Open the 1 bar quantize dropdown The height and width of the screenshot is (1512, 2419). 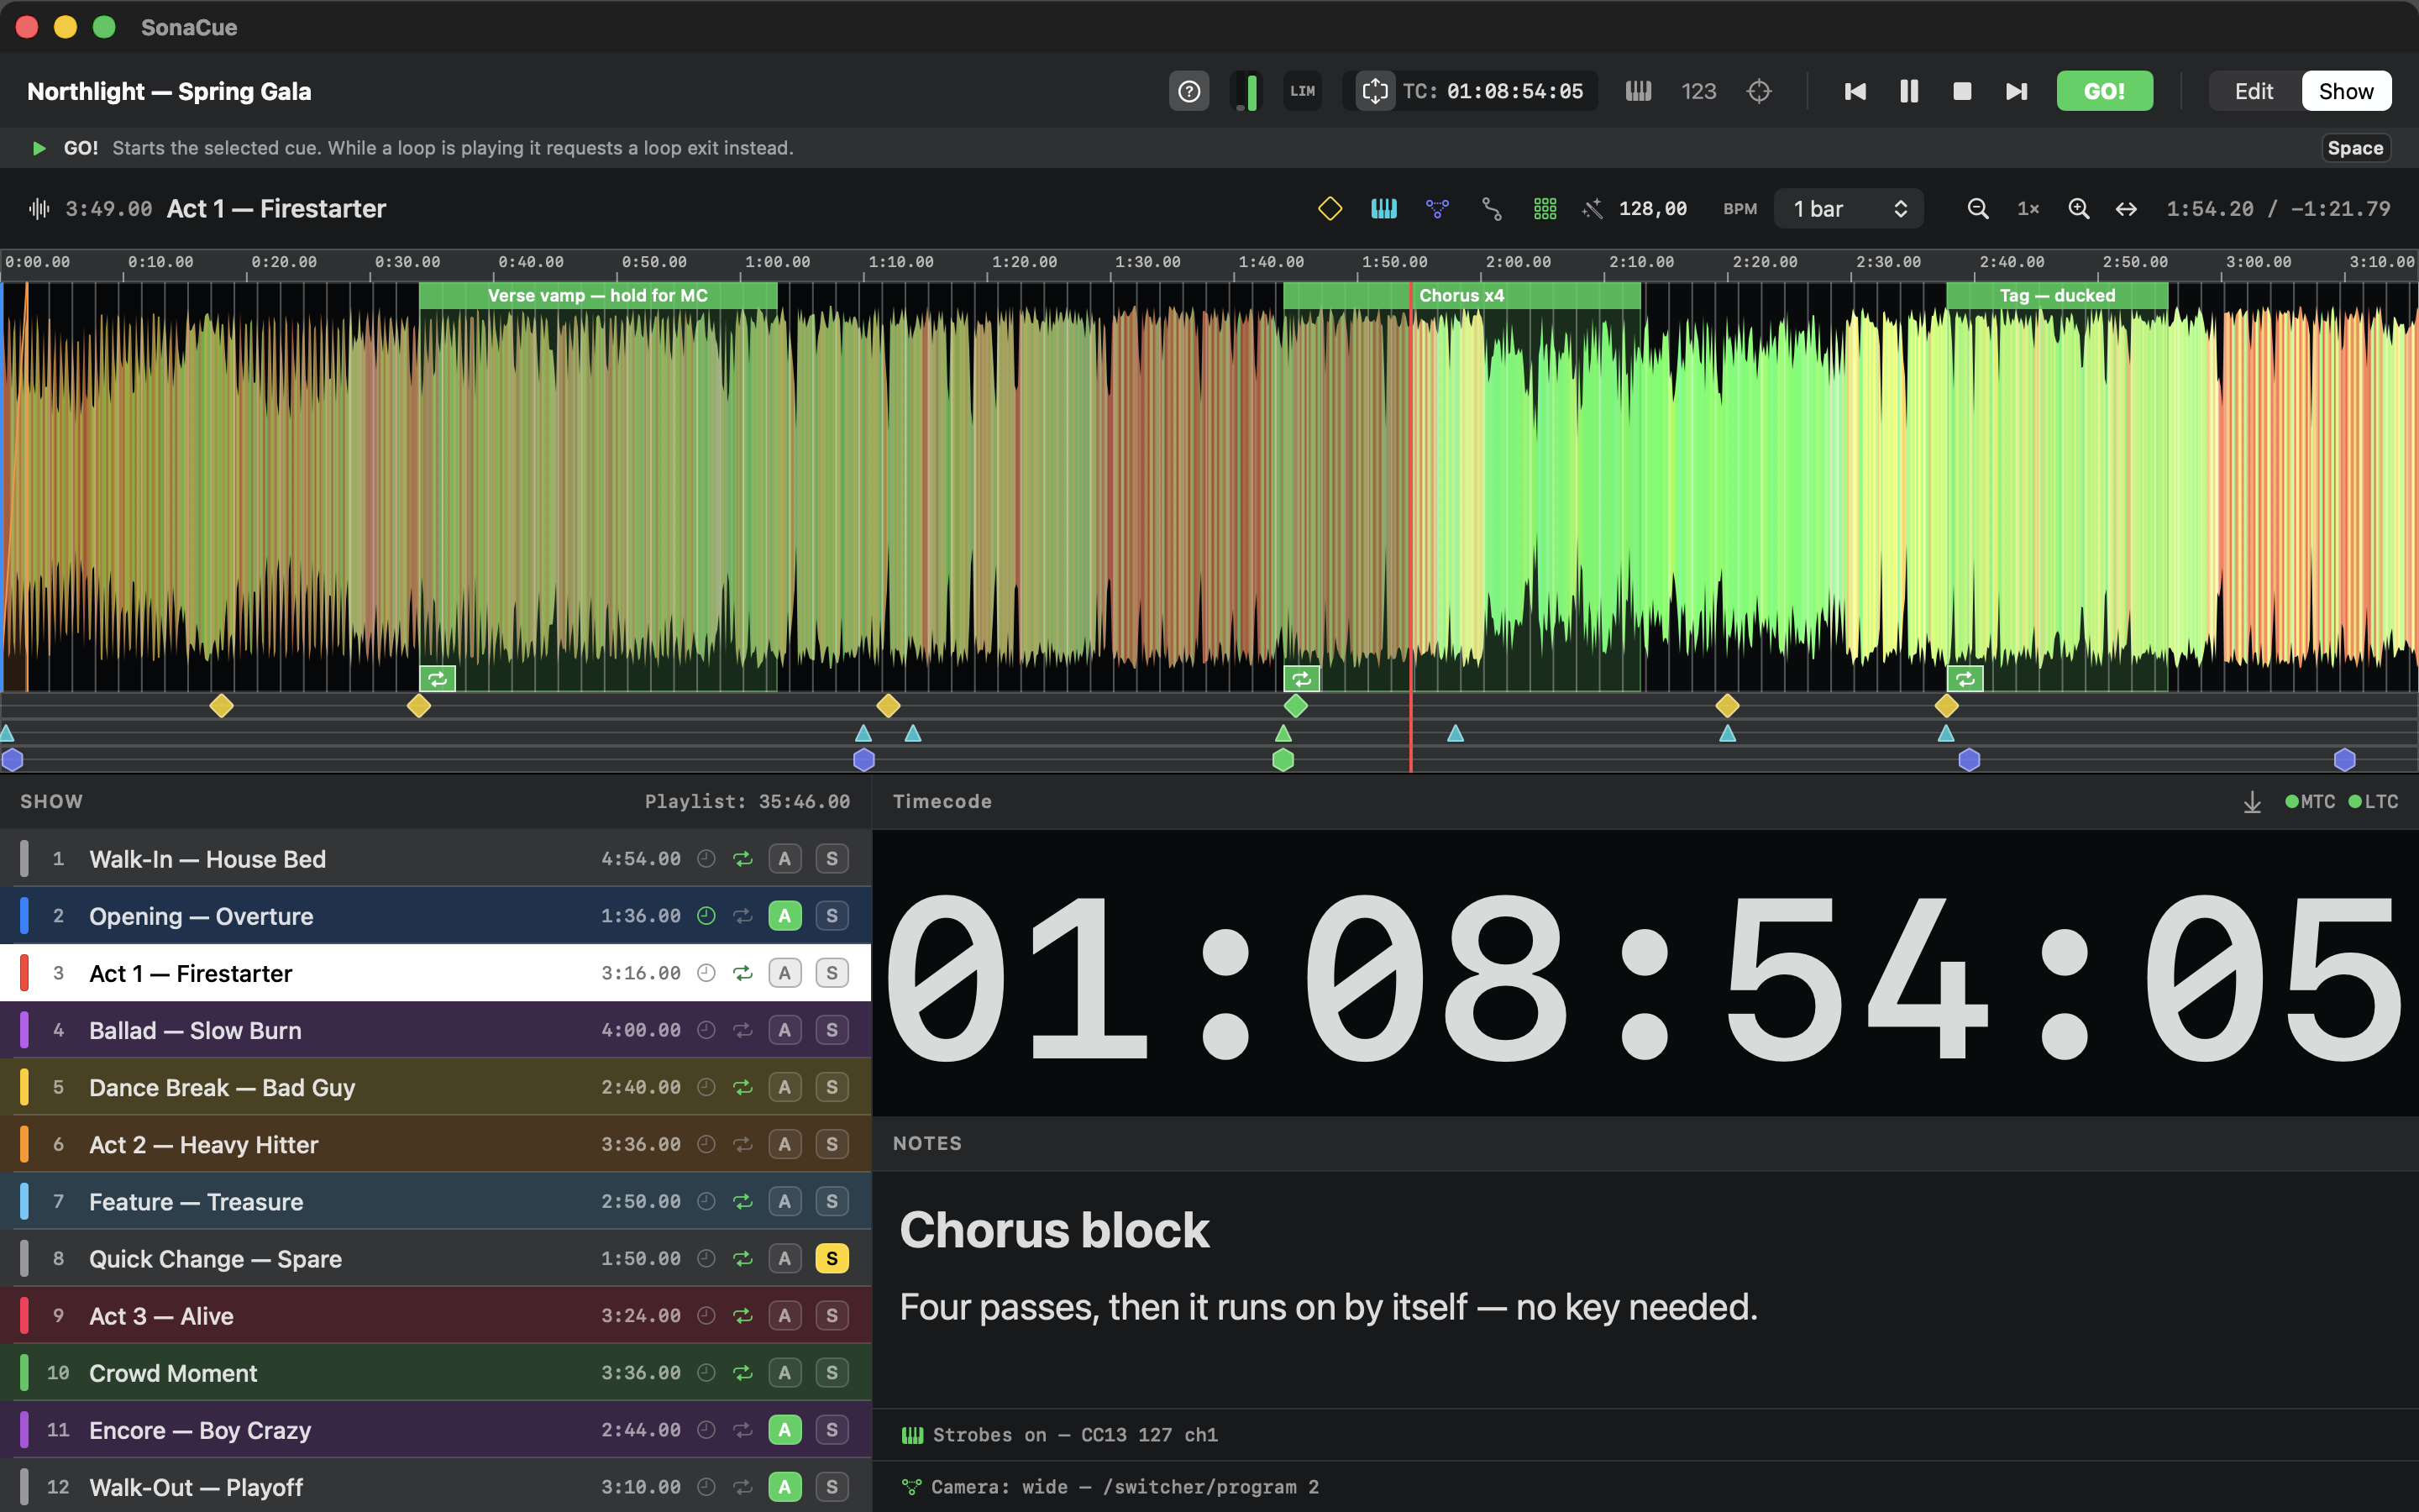point(1848,208)
